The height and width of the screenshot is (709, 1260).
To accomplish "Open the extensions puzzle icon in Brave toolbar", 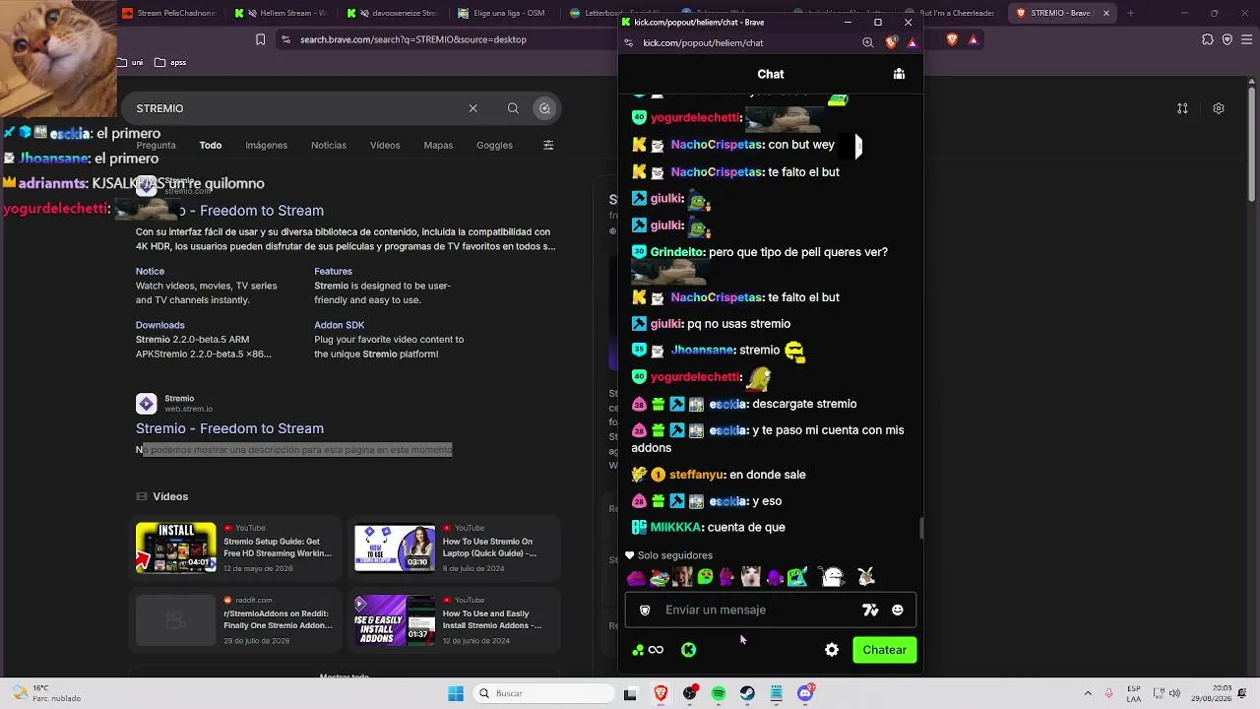I will (x=1208, y=39).
